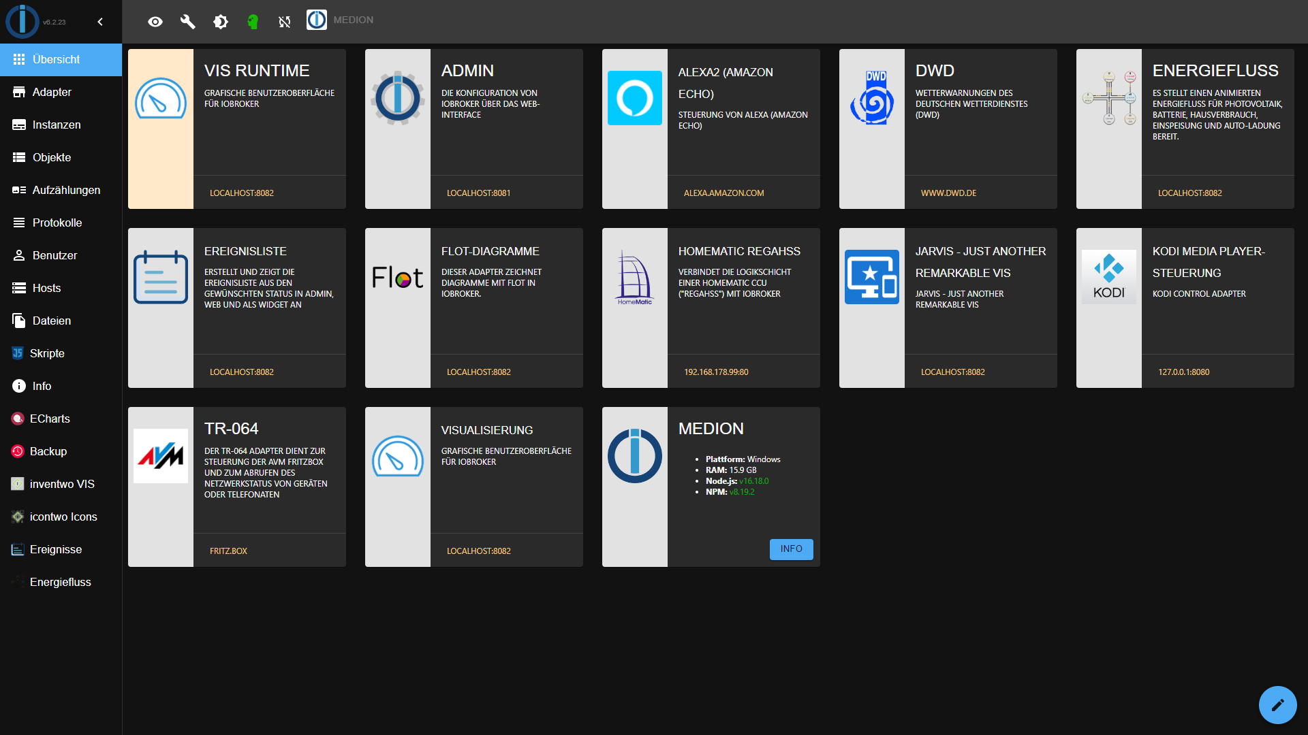Viewport: 1308px width, 735px height.
Task: Click Energiefluss diagram icon
Action: 1109,98
